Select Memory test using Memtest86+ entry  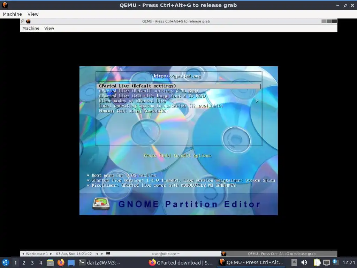point(134,111)
